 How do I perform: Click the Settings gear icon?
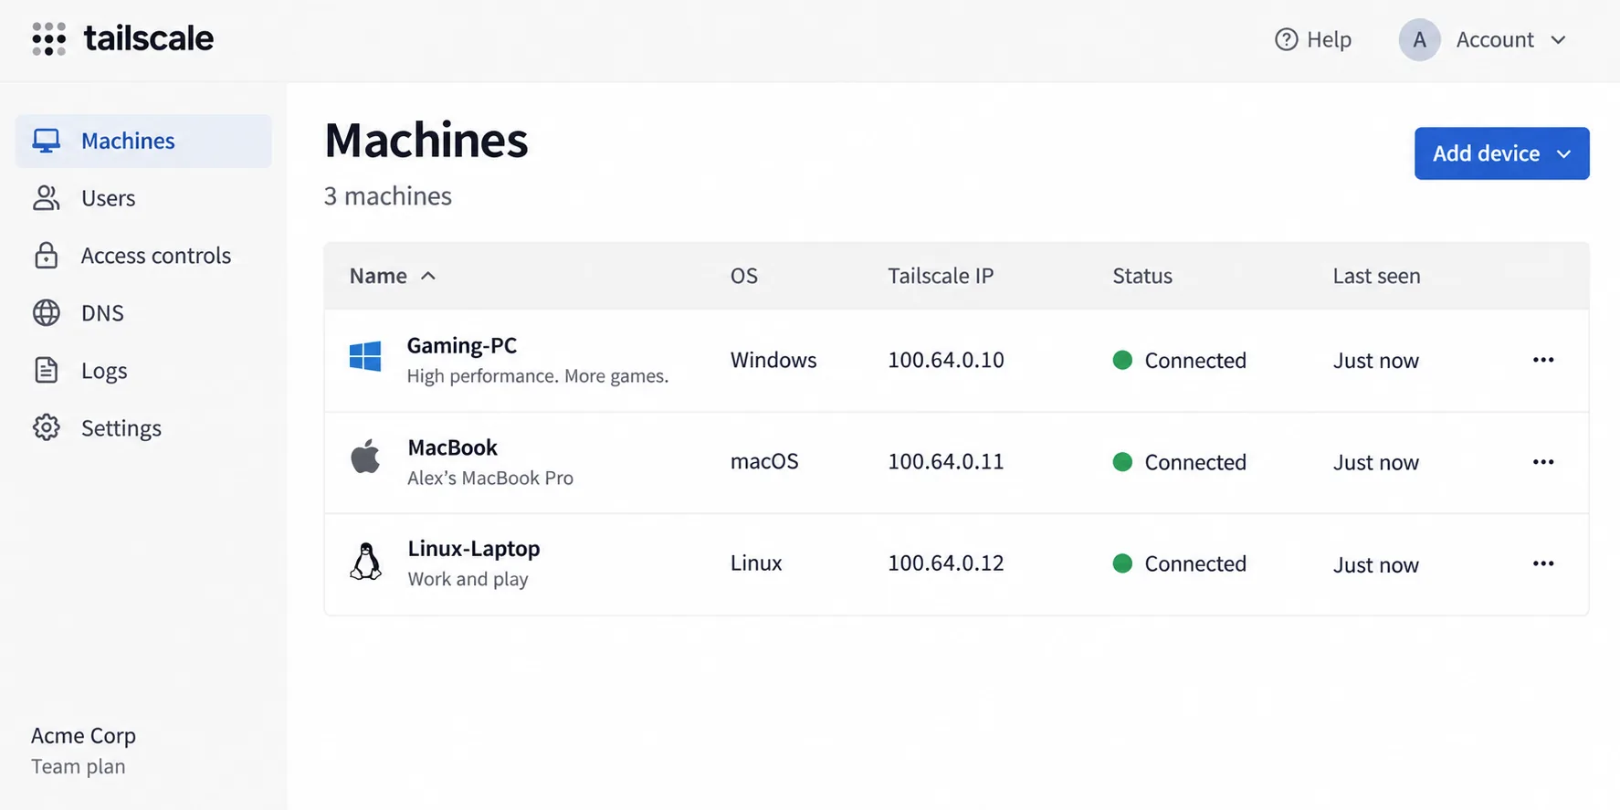tap(47, 427)
